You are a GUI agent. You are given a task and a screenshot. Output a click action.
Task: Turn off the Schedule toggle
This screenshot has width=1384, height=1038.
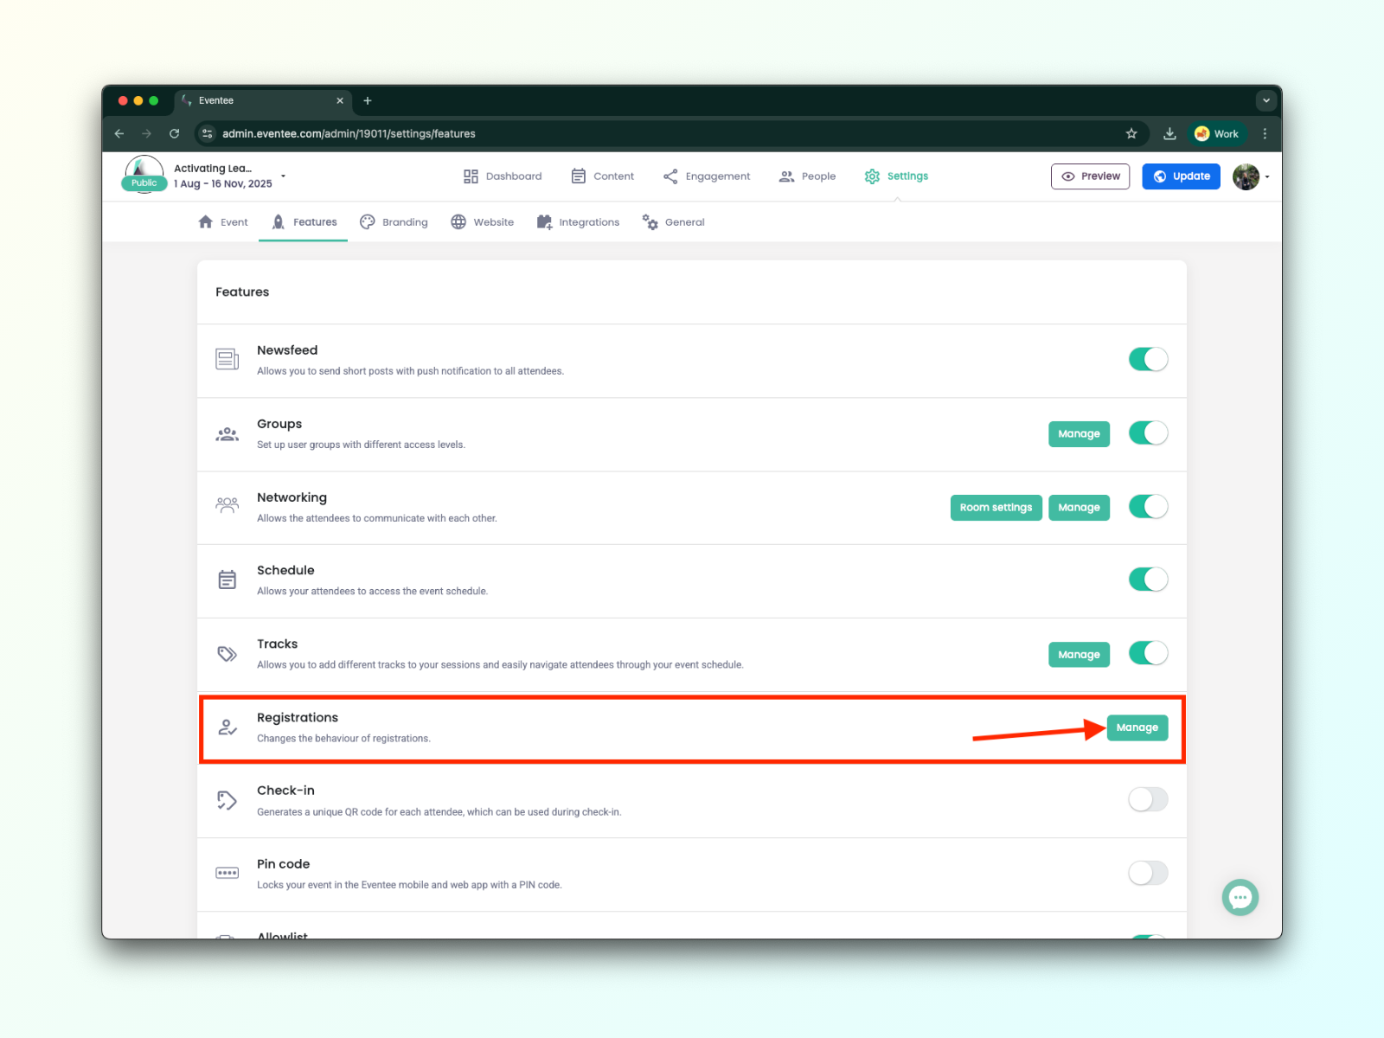point(1148,579)
